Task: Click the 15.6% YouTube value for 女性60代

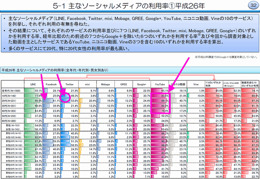Action: [165, 176]
